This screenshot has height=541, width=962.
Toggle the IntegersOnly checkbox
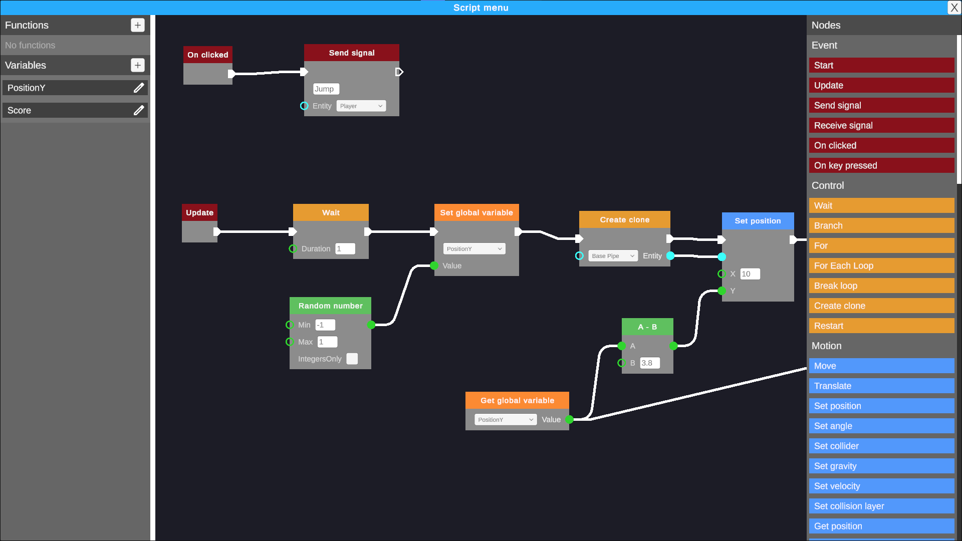[x=352, y=359]
